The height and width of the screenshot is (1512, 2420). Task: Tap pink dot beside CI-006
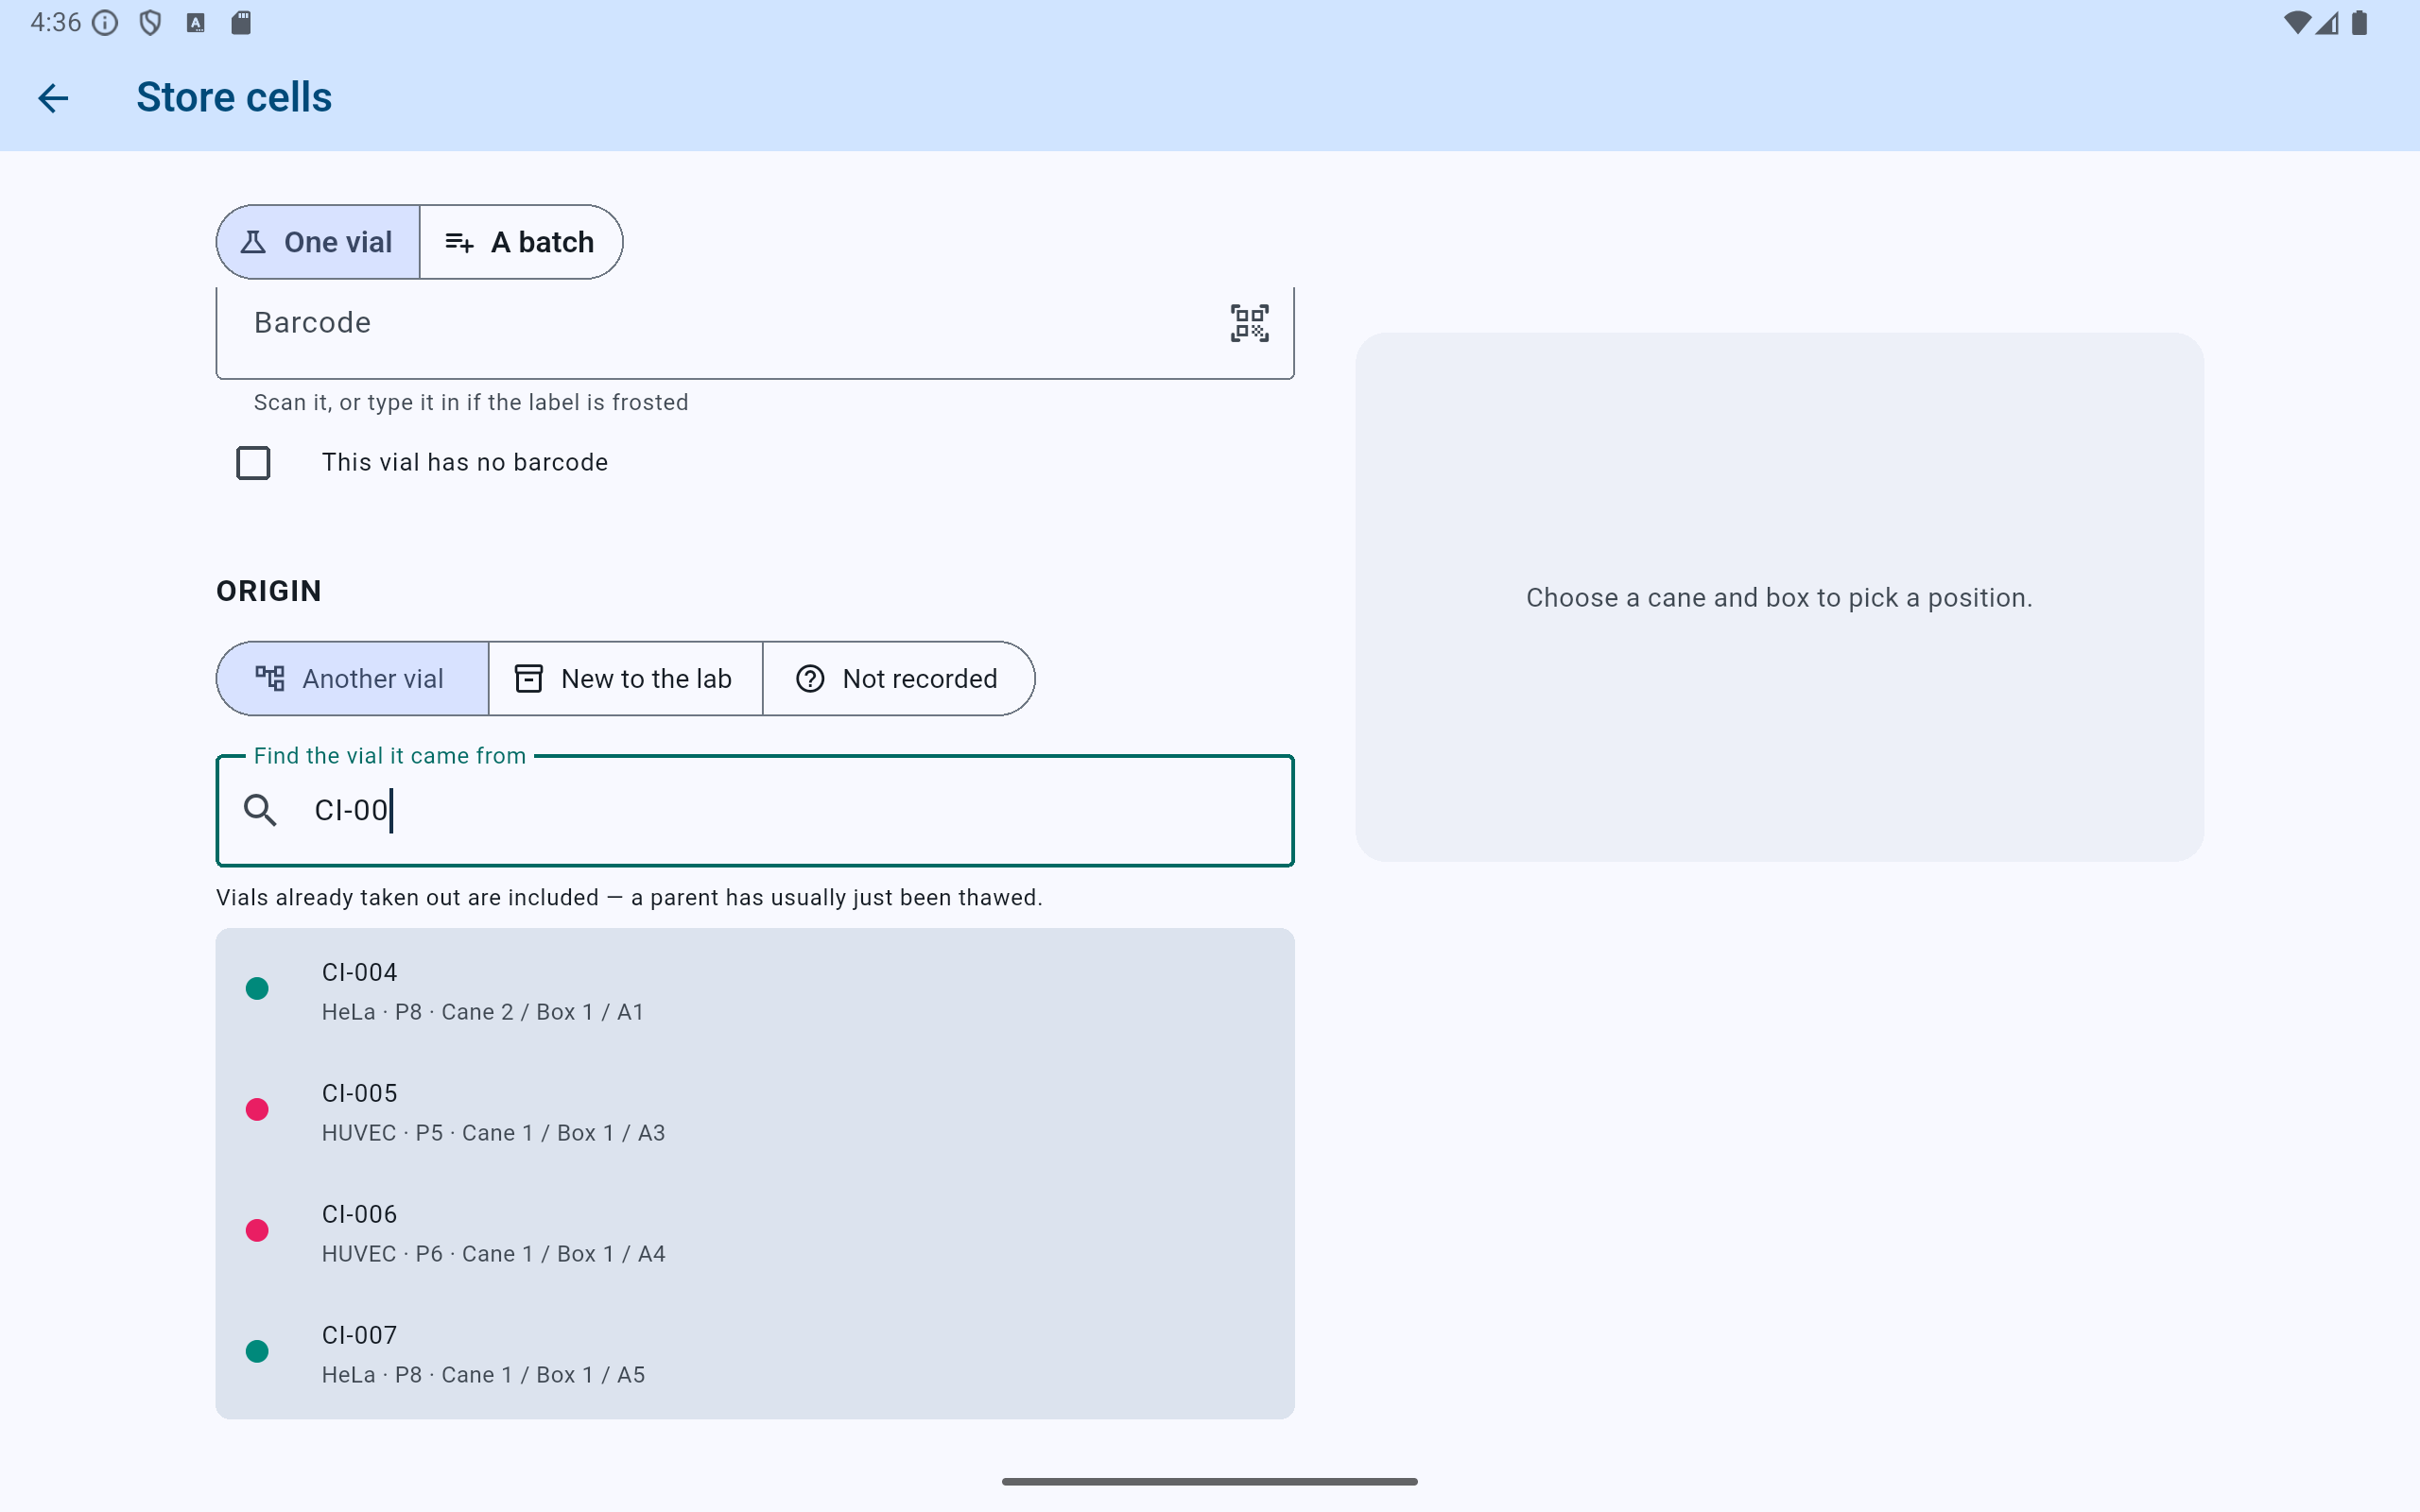(x=257, y=1231)
